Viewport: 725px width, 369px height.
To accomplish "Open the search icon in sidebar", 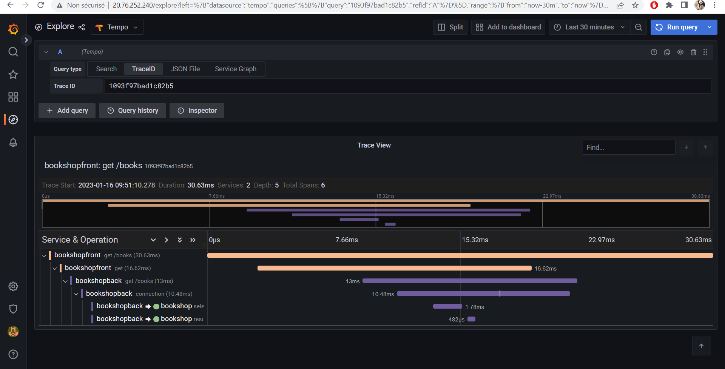I will tap(13, 52).
